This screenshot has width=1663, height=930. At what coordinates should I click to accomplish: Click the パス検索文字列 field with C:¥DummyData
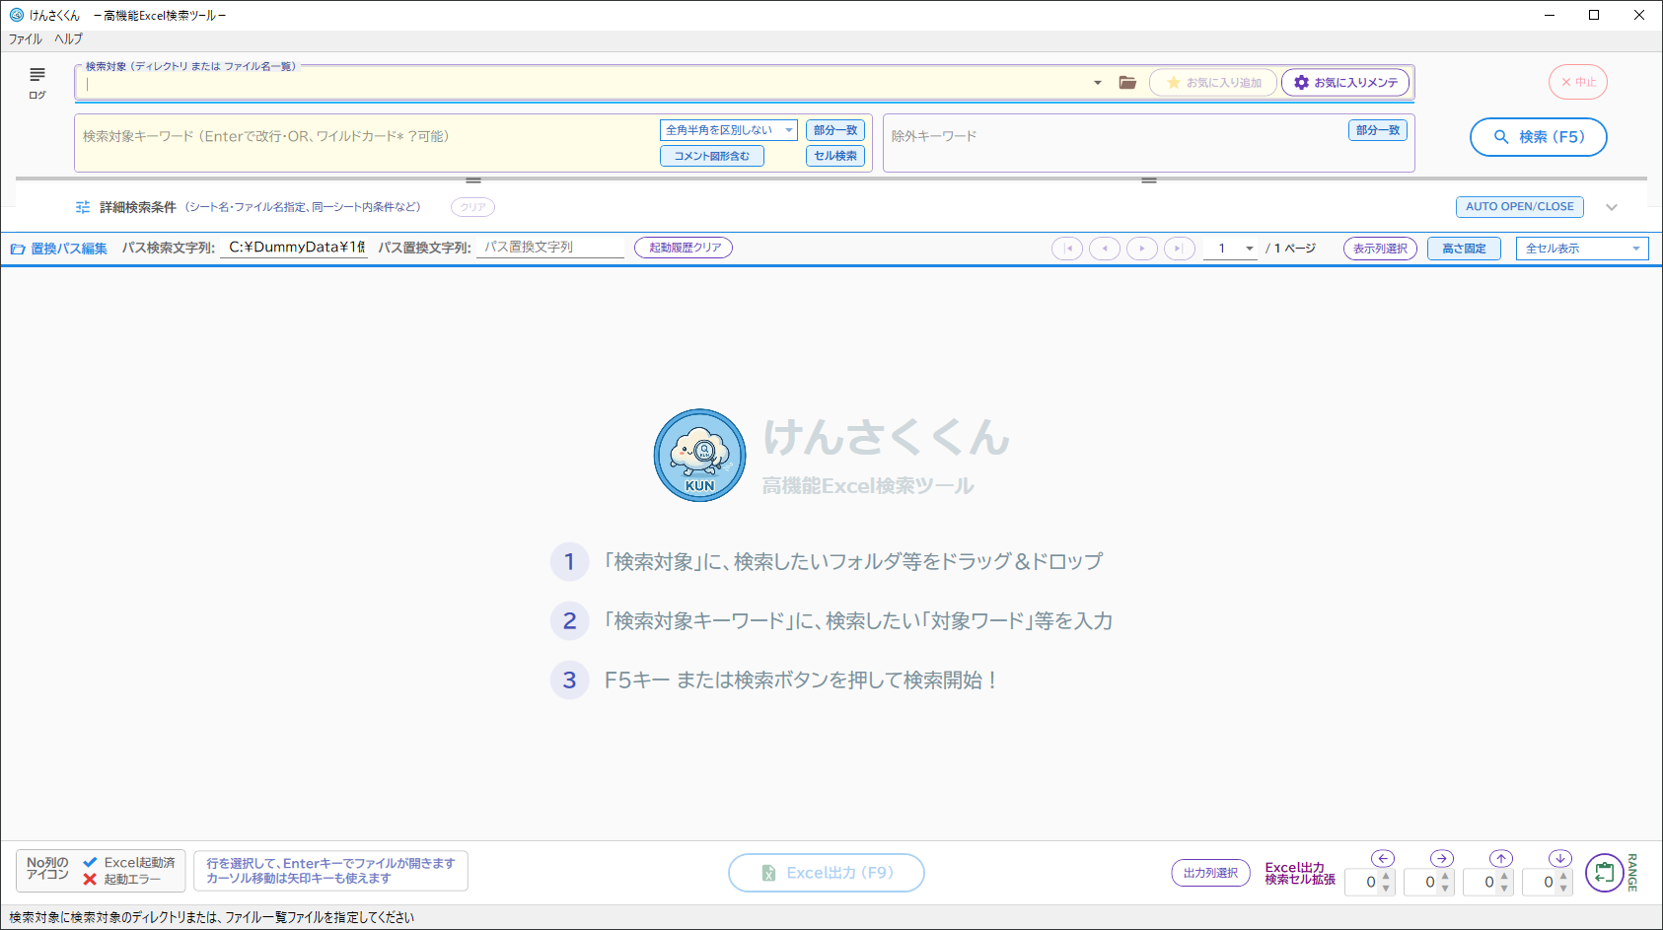click(294, 248)
